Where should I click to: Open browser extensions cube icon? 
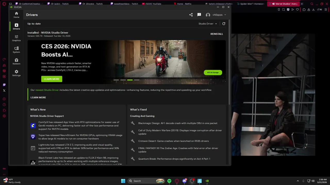(304, 10)
